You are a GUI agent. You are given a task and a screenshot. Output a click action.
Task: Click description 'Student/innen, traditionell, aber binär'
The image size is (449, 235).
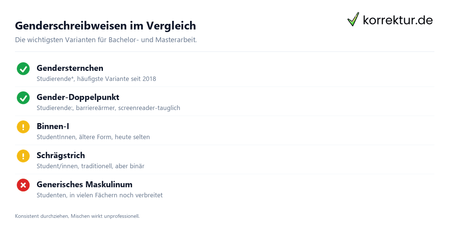click(91, 166)
